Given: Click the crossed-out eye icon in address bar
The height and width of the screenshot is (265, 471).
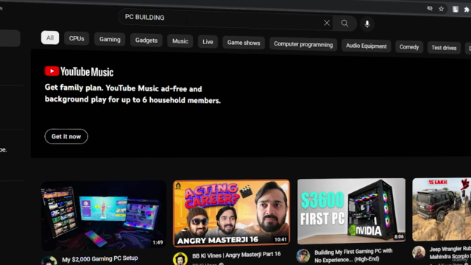Looking at the screenshot, I should (x=430, y=8).
